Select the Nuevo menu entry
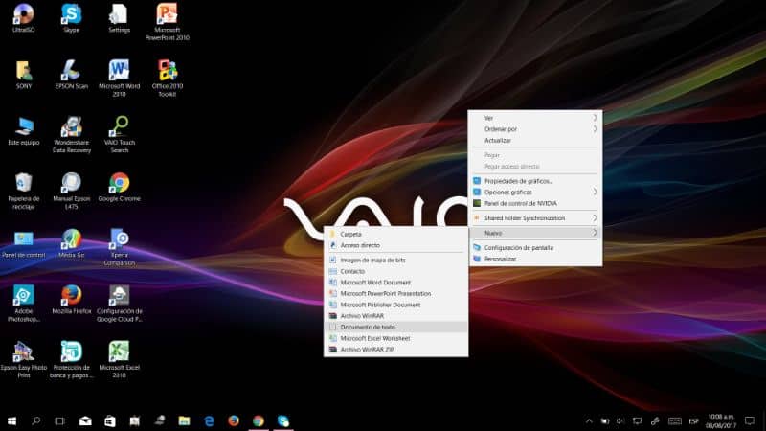The image size is (766, 431). 535,233
